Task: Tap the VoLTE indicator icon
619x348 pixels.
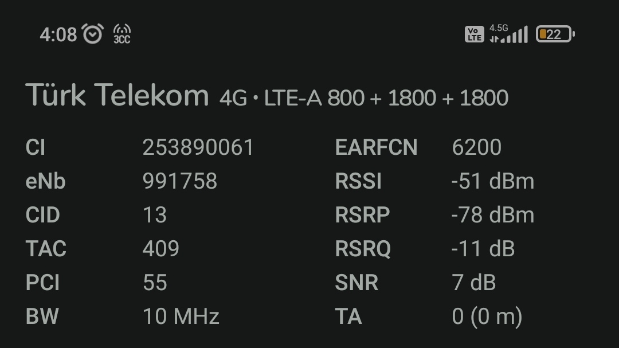Action: point(474,34)
